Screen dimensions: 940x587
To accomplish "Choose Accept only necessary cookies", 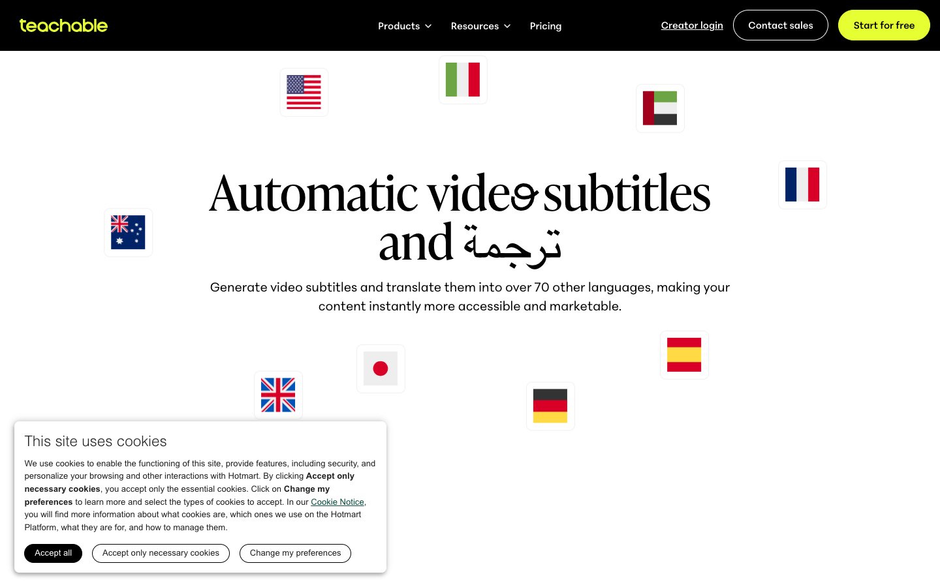I will point(161,553).
